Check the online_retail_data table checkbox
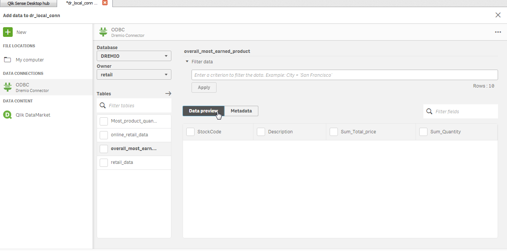Viewport: 507px width, 251px height. (104, 135)
